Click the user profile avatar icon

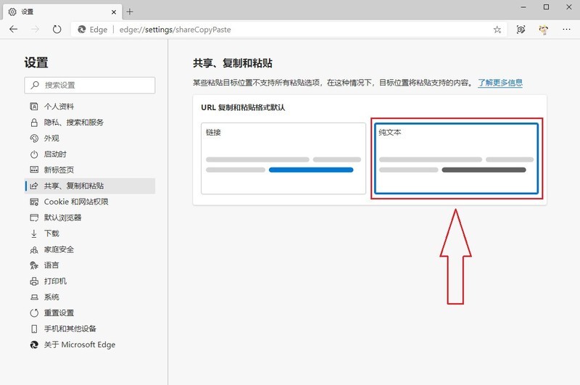tap(543, 30)
